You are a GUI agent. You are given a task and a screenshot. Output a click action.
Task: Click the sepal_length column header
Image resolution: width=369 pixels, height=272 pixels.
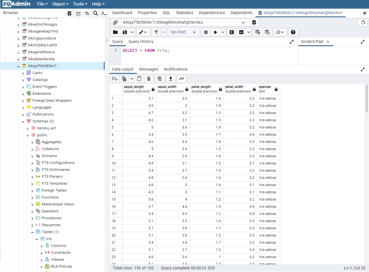click(x=139, y=89)
